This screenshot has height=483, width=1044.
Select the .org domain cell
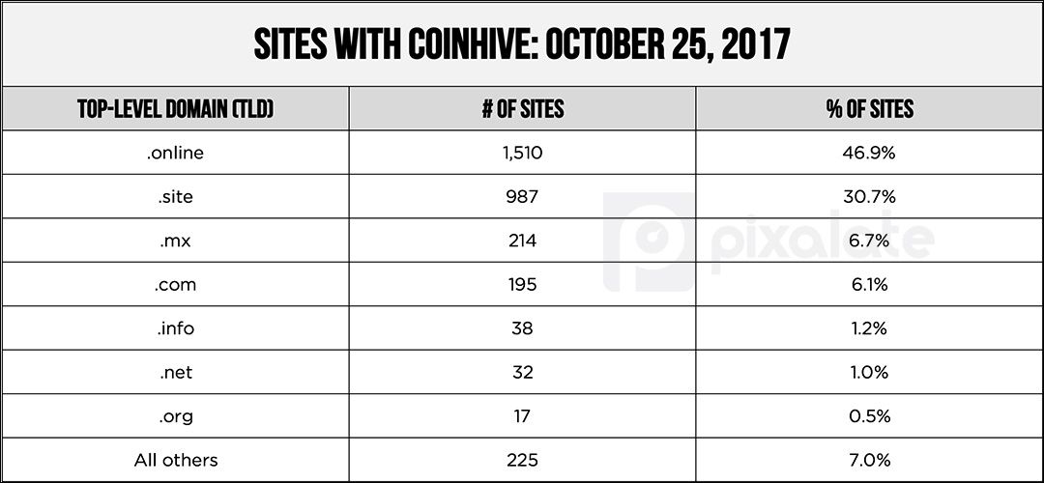176,415
